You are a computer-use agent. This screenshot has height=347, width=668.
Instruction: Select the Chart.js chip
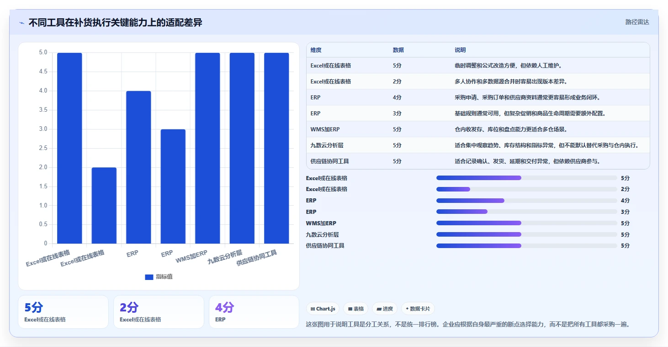tap(323, 309)
